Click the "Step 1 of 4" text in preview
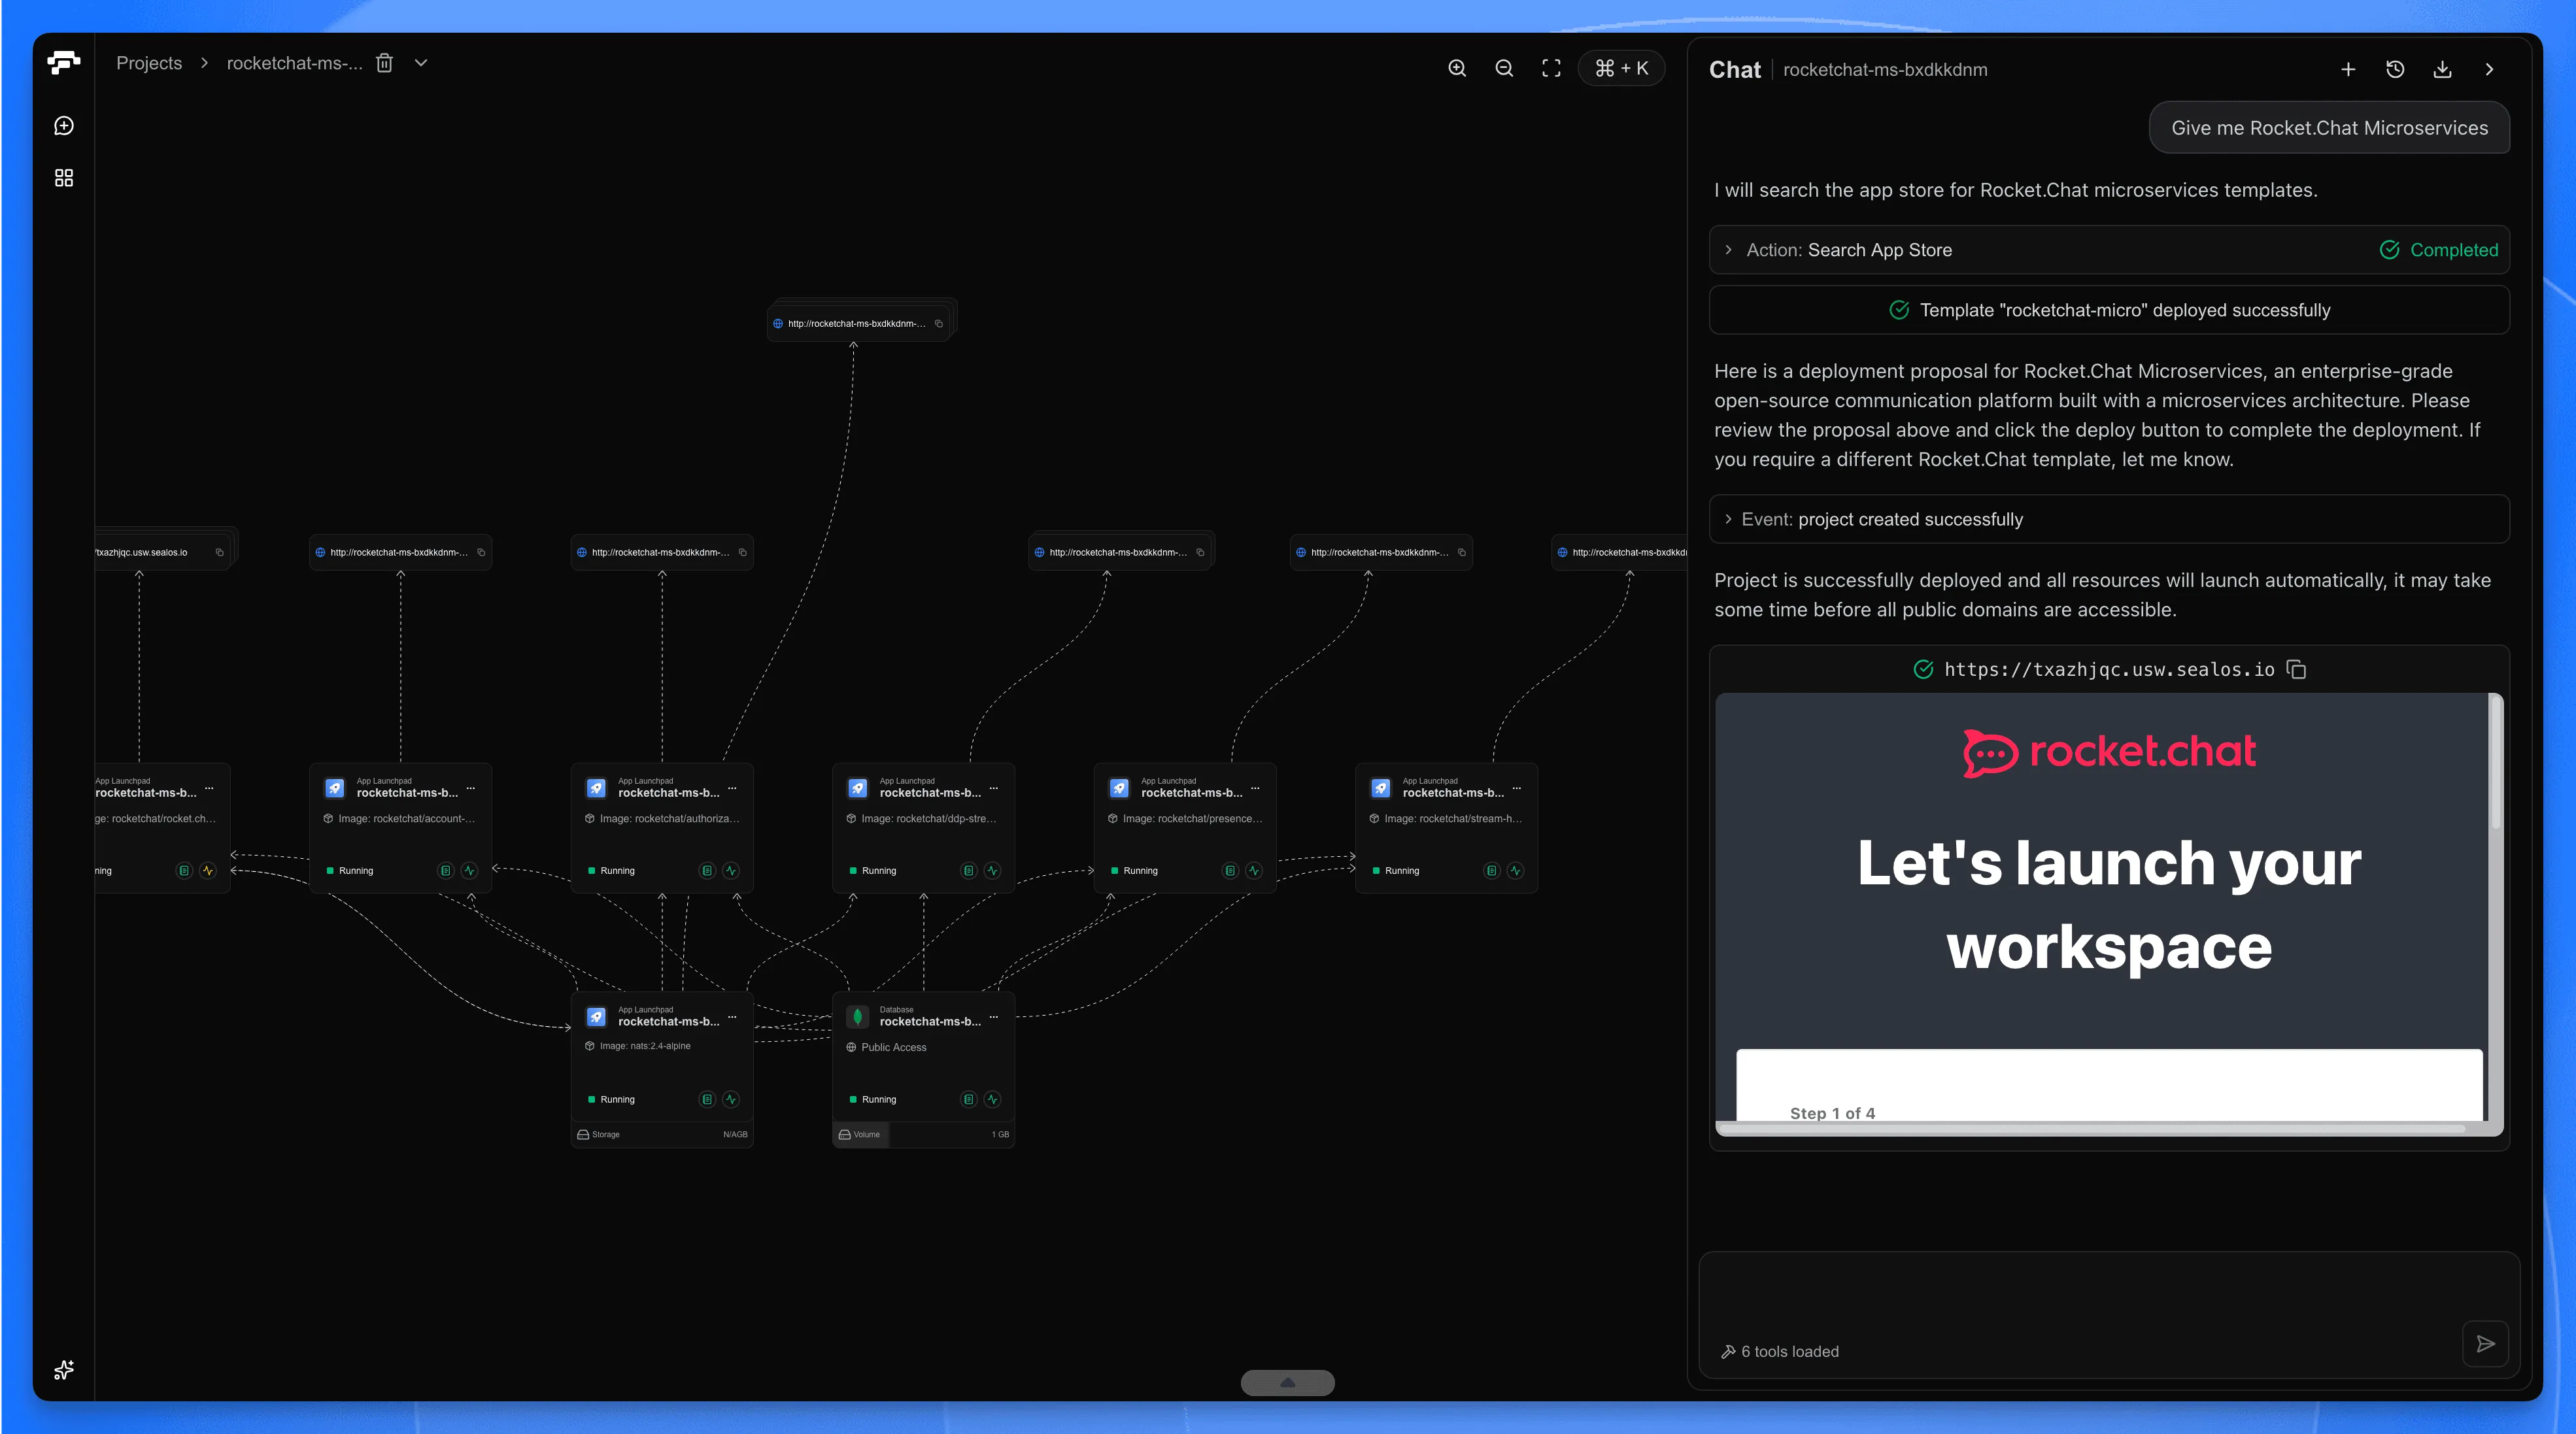 [x=1832, y=1113]
